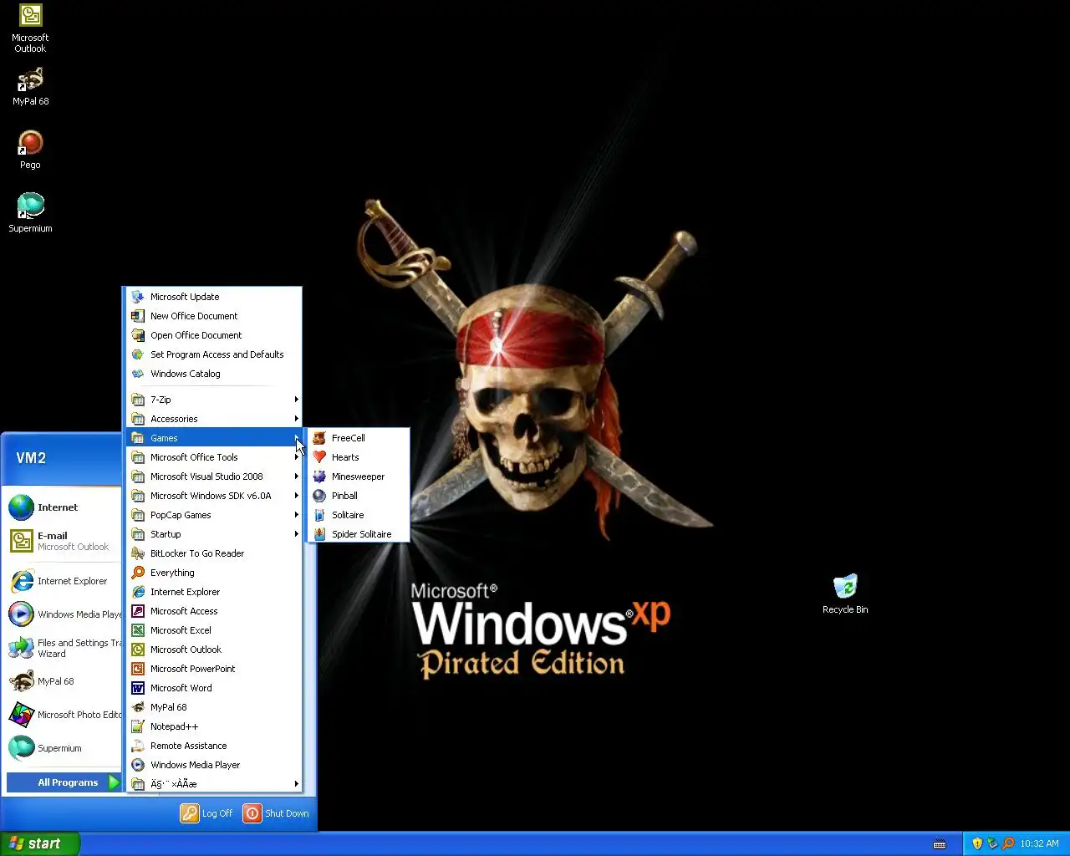
Task: Click the Start button on taskbar
Action: tap(40, 843)
